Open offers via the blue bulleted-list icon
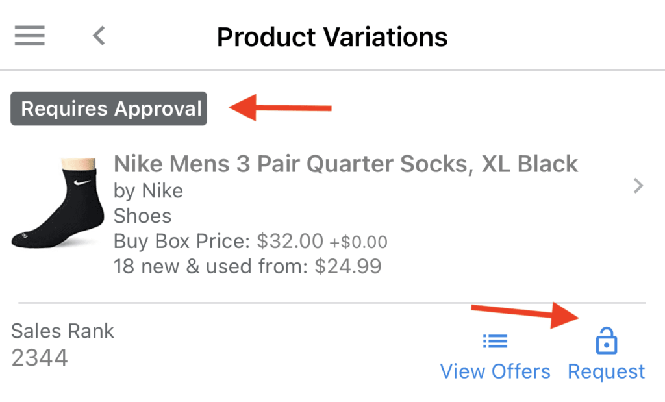 point(495,340)
